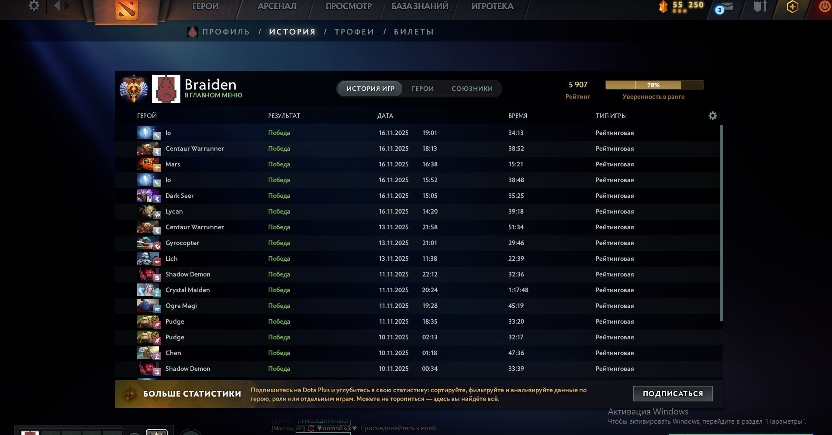The width and height of the screenshot is (832, 435).
Task: Switch to the ГЕРОИ tab in history panel
Action: click(x=422, y=89)
